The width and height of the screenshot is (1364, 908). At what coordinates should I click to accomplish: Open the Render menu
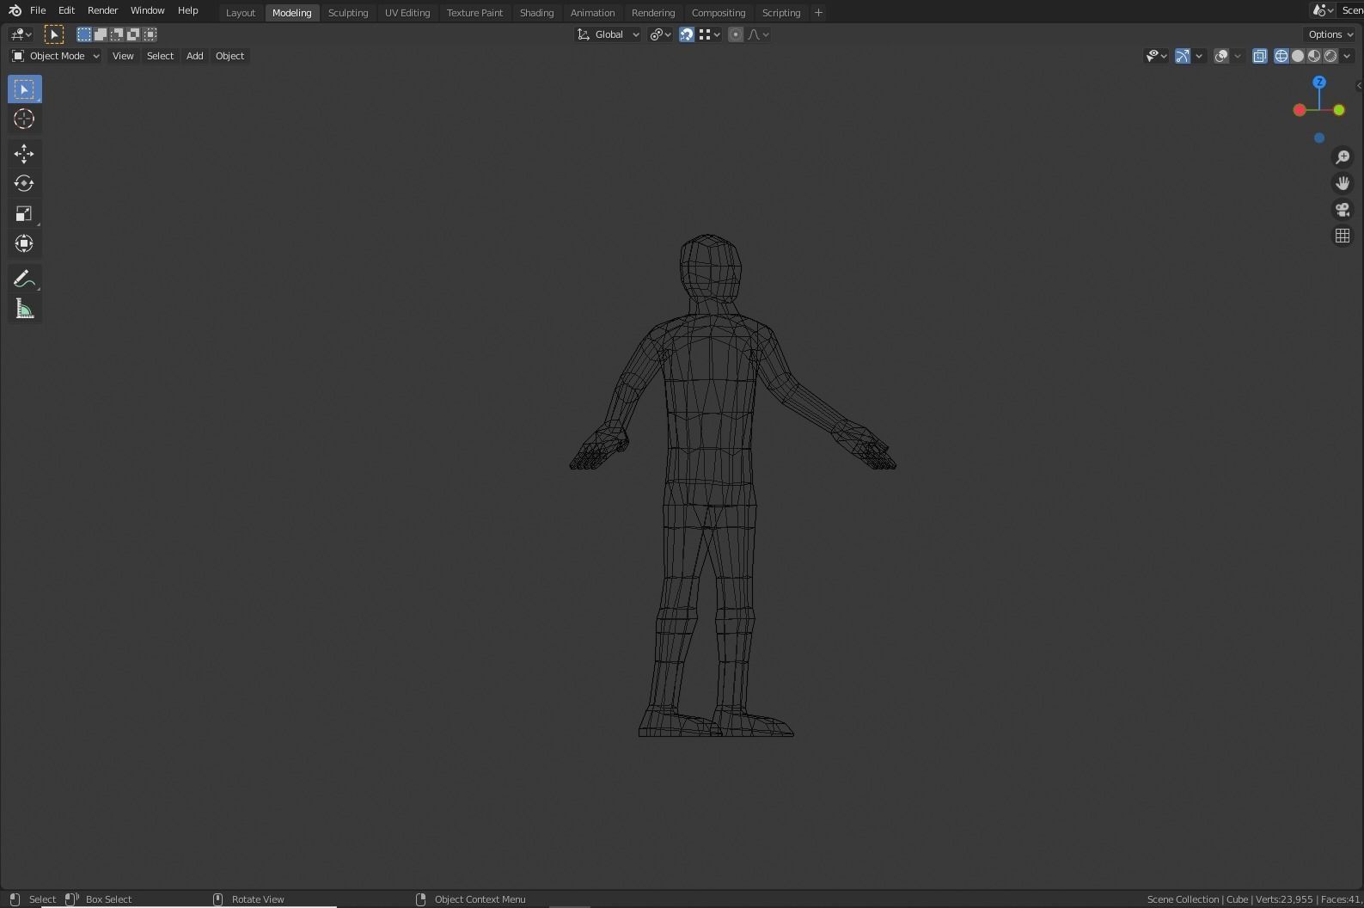[102, 10]
